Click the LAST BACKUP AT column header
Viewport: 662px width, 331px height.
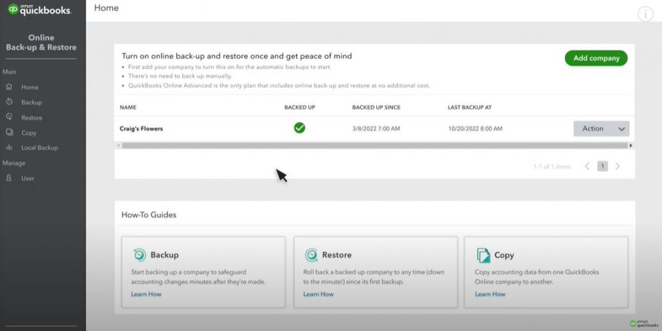469,107
